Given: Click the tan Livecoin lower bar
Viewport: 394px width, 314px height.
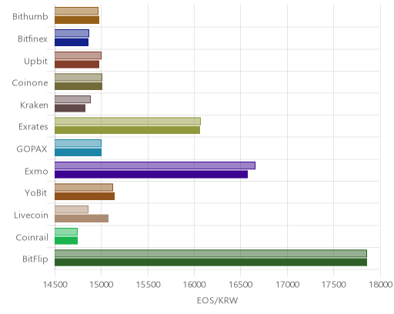Looking at the screenshot, I should point(82,219).
